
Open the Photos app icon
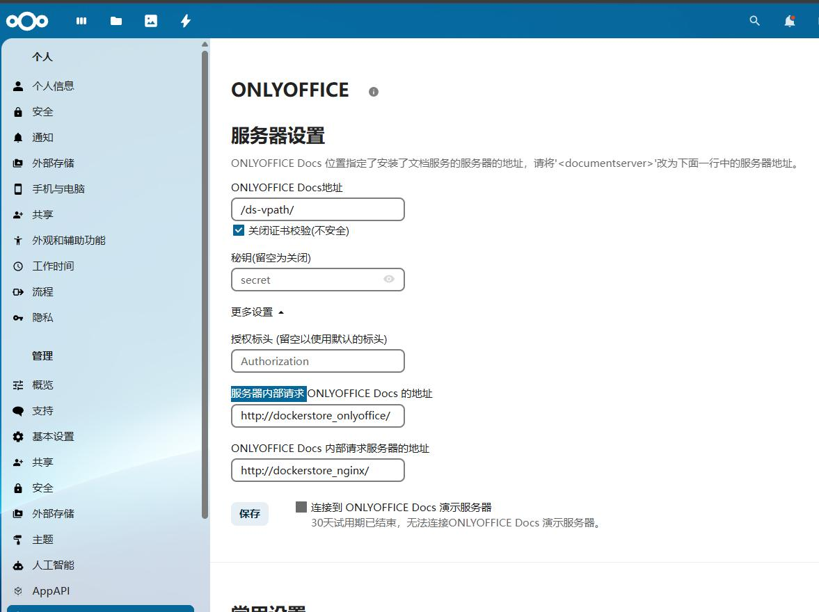(x=151, y=21)
